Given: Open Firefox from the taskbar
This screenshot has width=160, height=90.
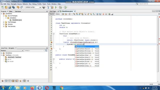Looking at the screenshot, I should pos(32,88).
